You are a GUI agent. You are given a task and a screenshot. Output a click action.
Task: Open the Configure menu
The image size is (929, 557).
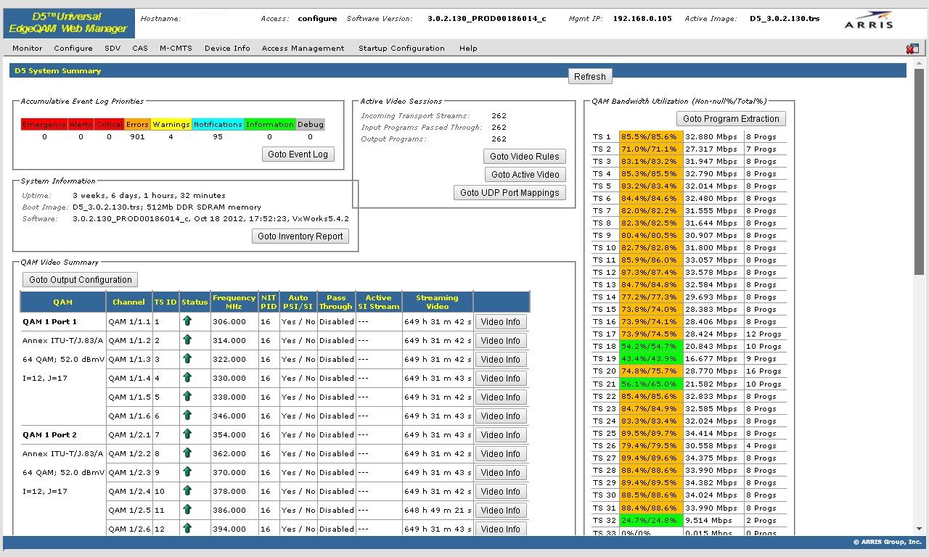73,49
